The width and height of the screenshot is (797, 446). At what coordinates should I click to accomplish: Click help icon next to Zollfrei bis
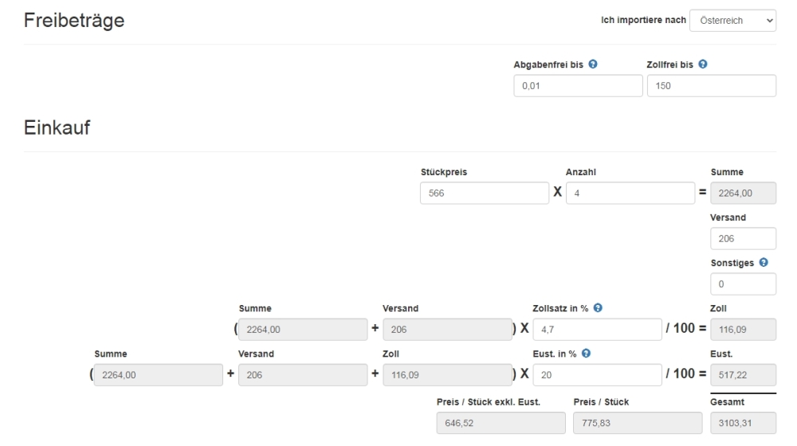point(702,65)
